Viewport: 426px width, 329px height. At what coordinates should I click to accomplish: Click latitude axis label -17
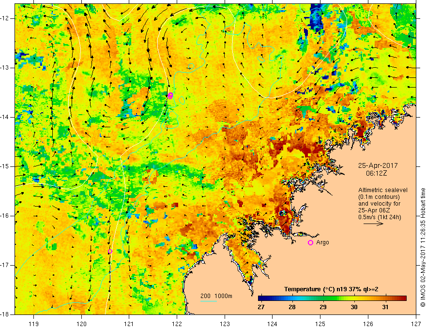click(5, 265)
